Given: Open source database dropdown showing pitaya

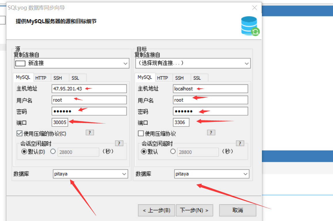Looking at the screenshot, I should pyautogui.click(x=90, y=174).
